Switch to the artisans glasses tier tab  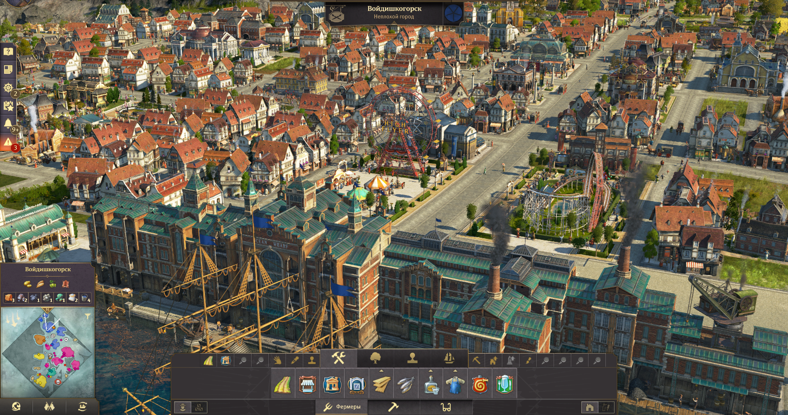[x=446, y=407]
